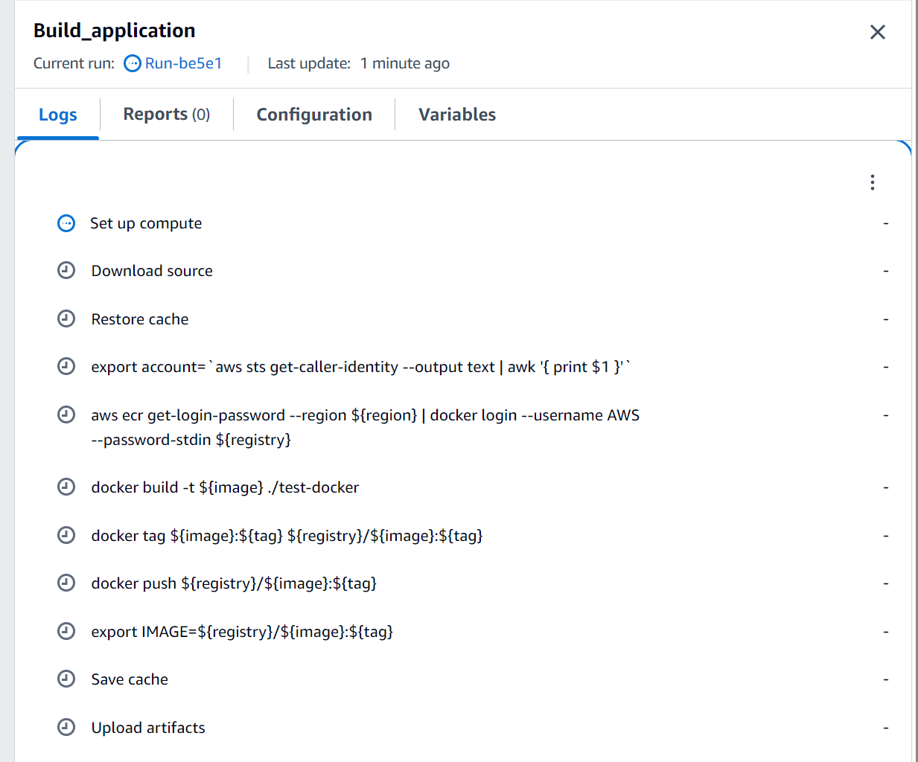Click the clock icon for ecr get-login-password step
This screenshot has width=918, height=762.
tap(66, 414)
